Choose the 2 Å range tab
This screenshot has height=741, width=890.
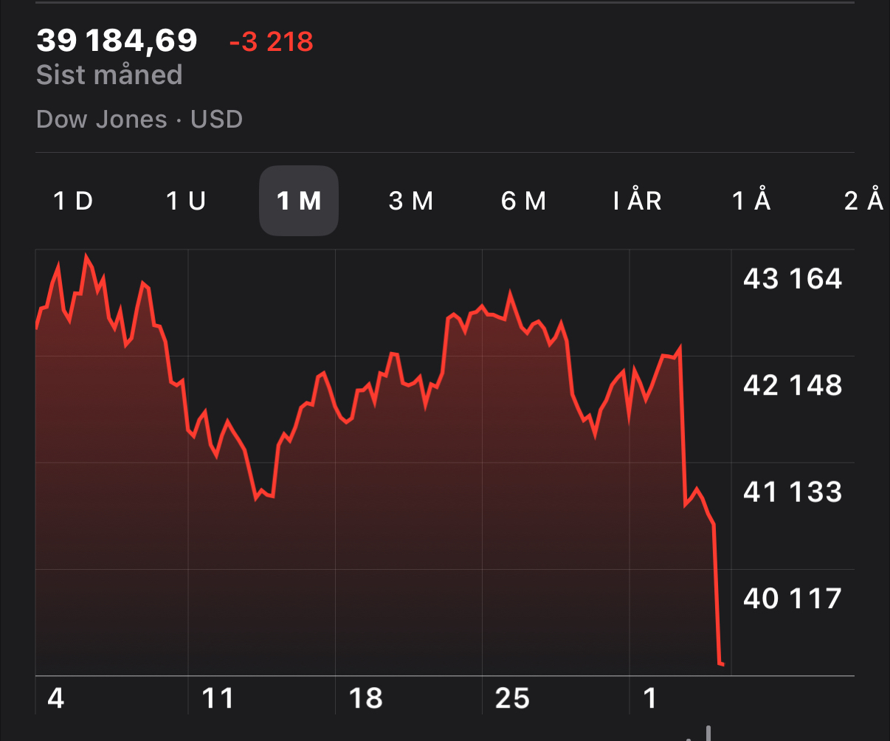coord(863,201)
